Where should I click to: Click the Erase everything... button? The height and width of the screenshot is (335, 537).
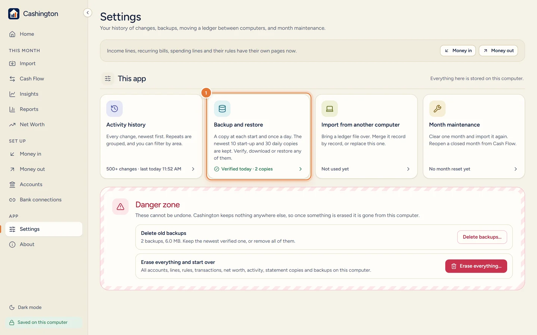point(476,266)
